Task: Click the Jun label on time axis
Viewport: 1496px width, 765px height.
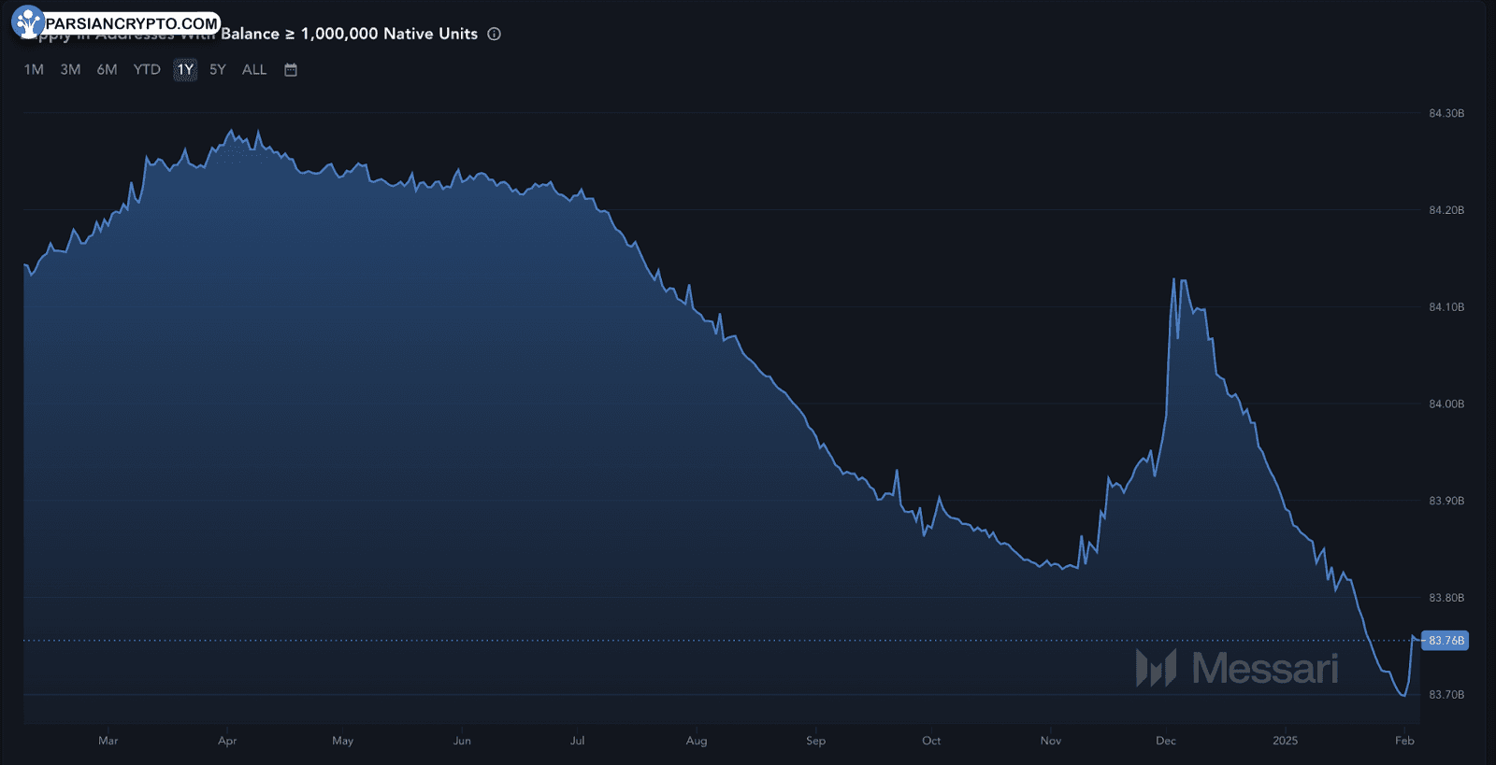Action: coord(462,741)
